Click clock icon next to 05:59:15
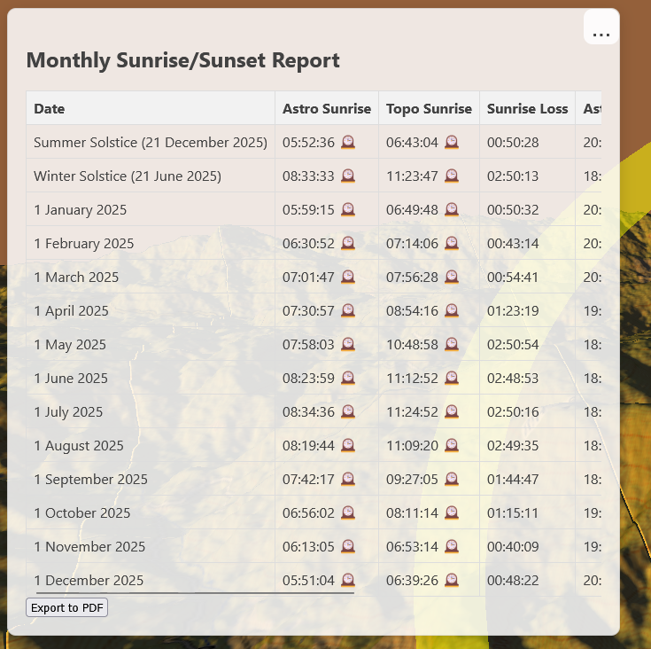 point(348,209)
